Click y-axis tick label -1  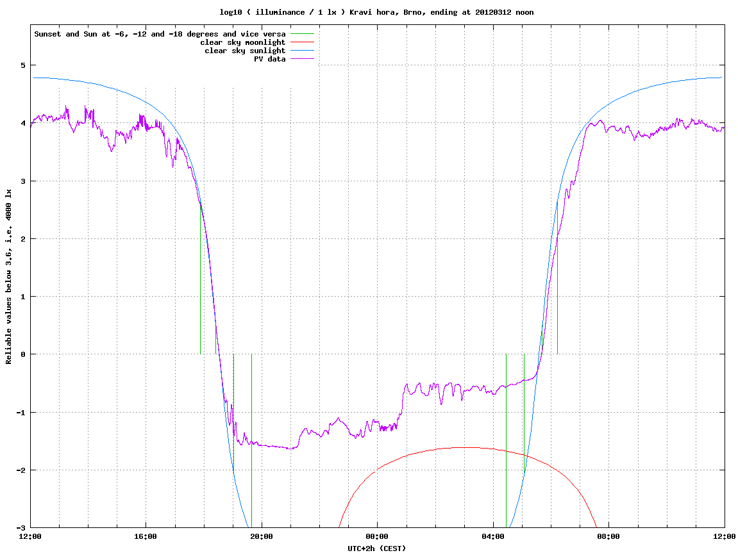click(x=21, y=413)
